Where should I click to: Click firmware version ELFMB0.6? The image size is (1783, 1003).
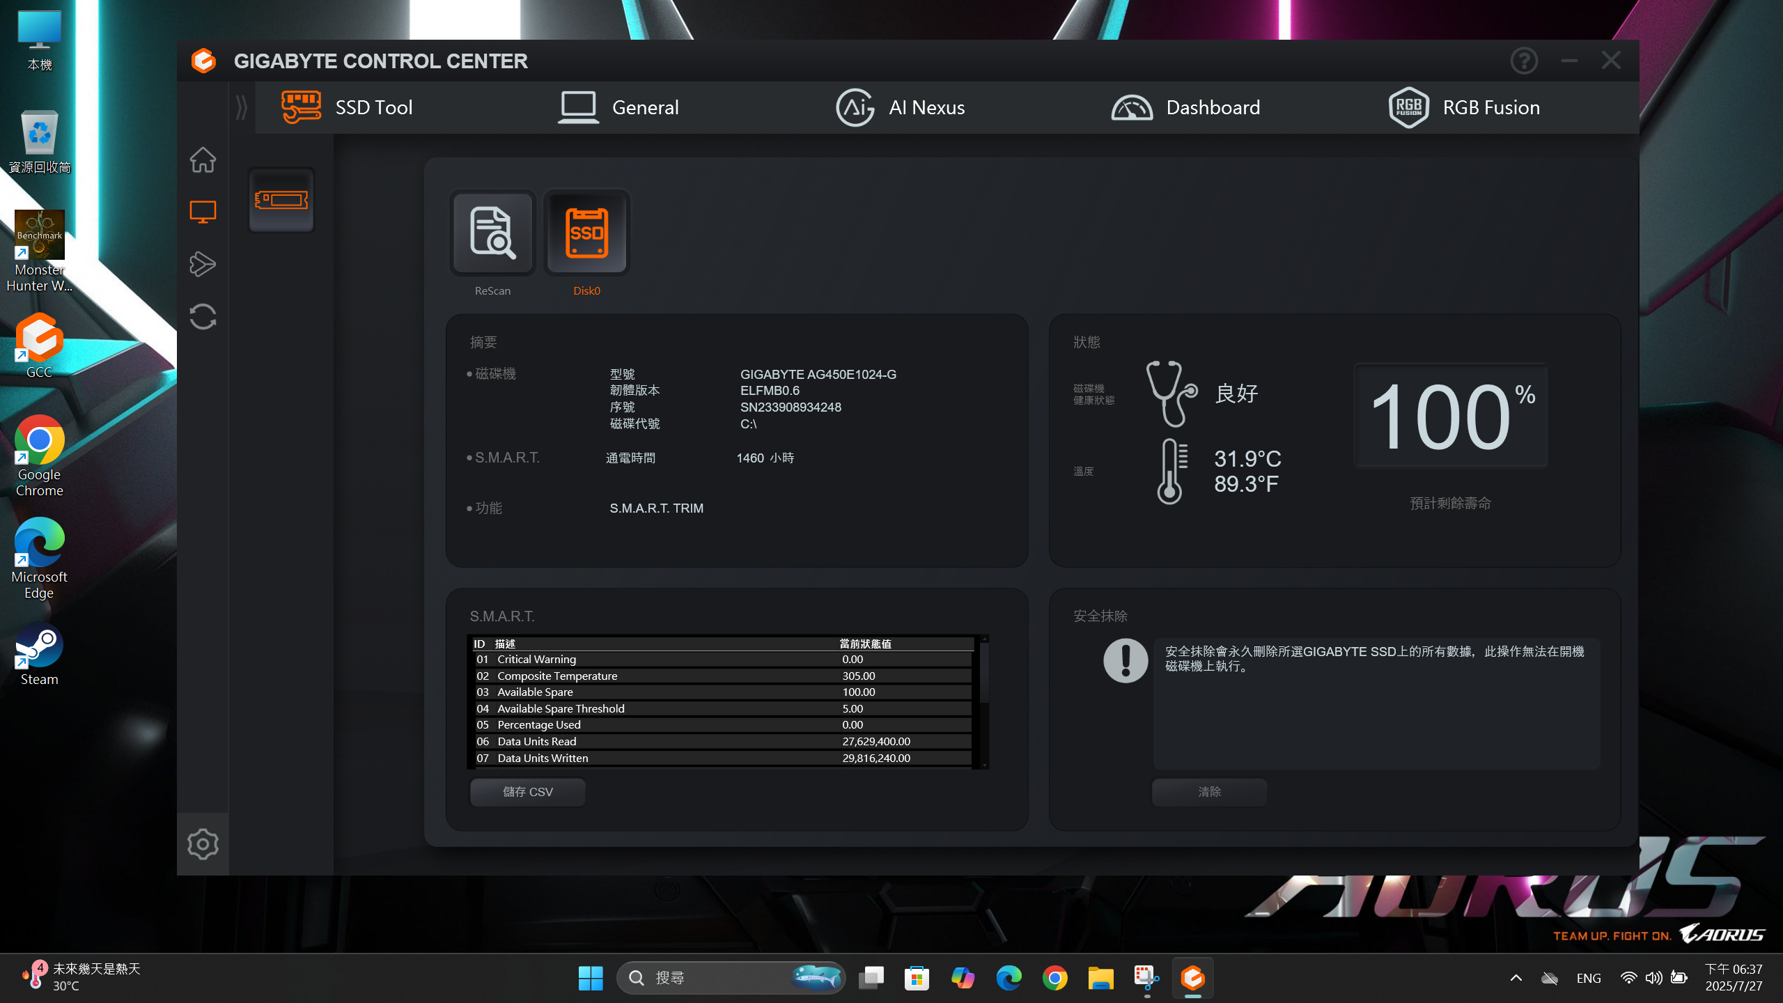tap(770, 390)
